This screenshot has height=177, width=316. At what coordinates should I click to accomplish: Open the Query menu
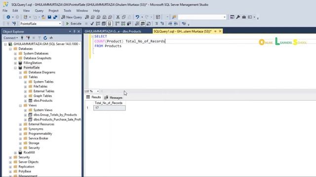click(x=39, y=11)
